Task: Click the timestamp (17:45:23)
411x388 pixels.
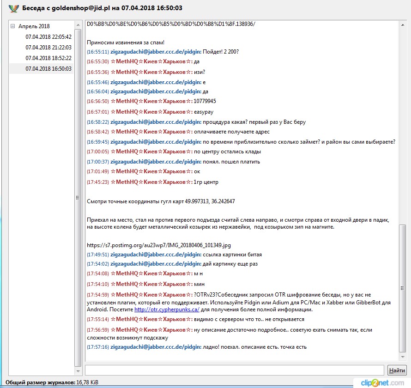Action: click(x=98, y=182)
